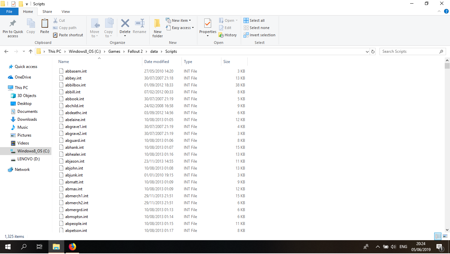Click the Paste clipboard icon
Screen dimensions: 450x254
pyautogui.click(x=44, y=24)
